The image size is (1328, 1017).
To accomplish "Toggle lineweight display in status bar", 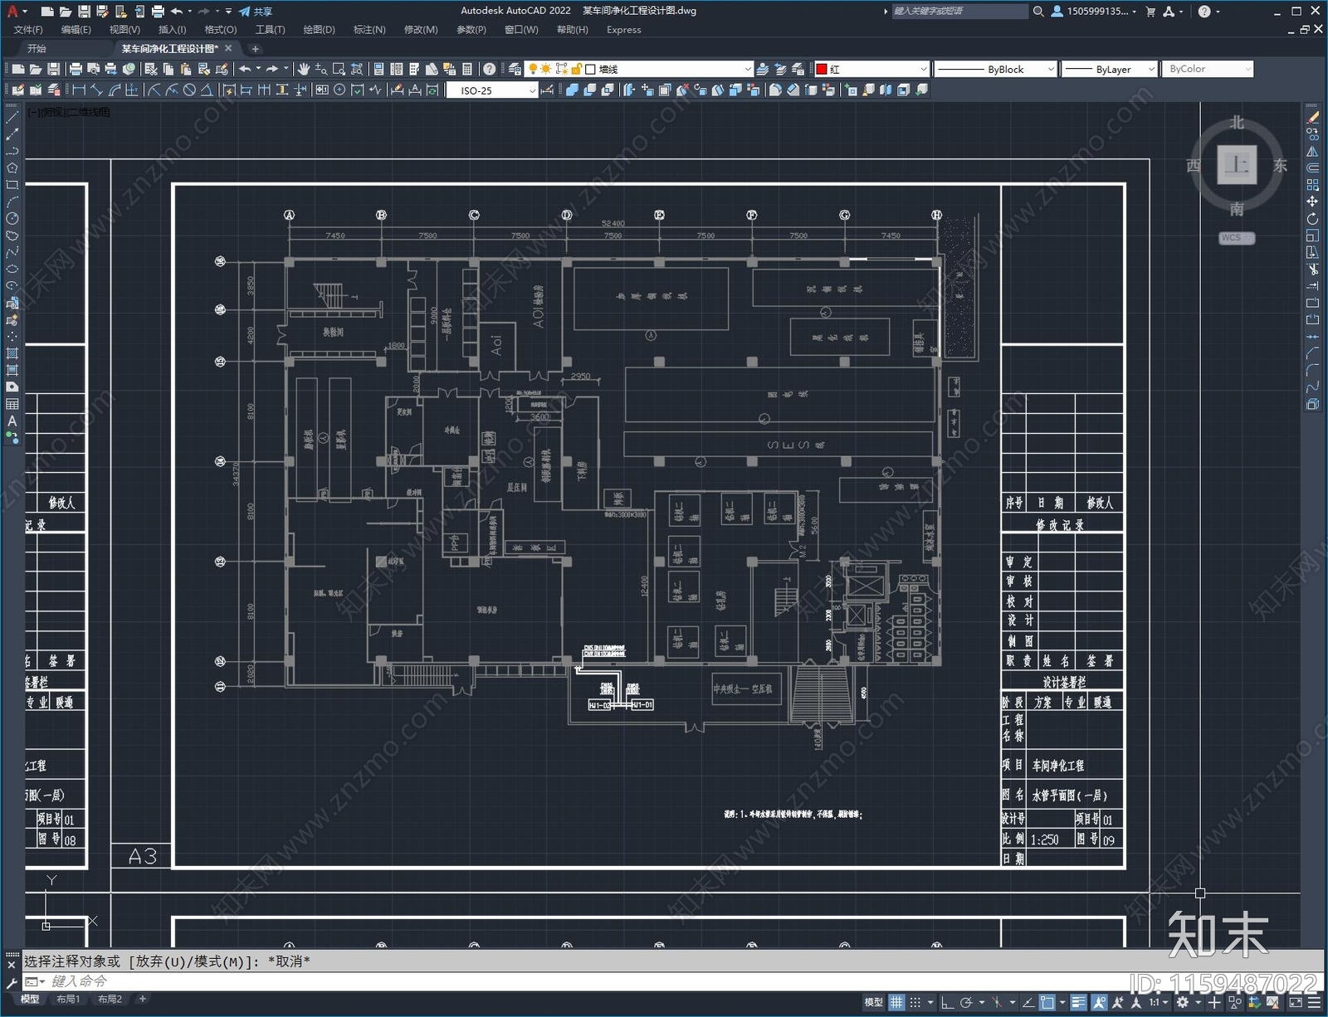I will (x=1079, y=1002).
